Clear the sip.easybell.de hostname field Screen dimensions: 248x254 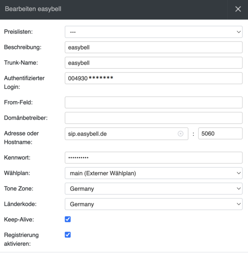click(x=180, y=134)
